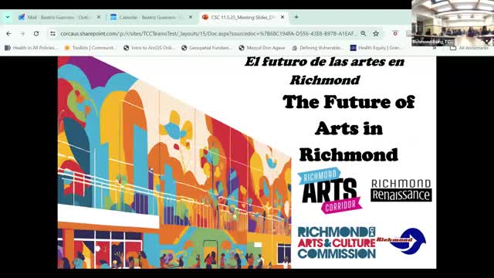494x278 pixels.
Task: Reload the current page
Action: click(x=36, y=33)
